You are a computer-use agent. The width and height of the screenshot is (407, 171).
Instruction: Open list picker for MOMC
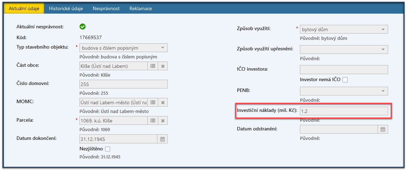click(x=153, y=102)
